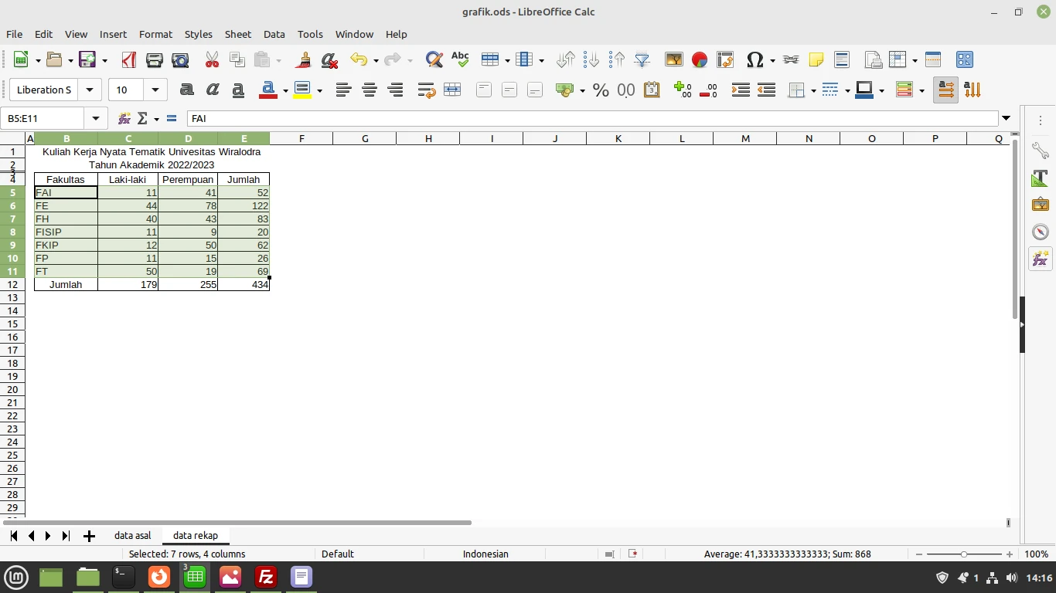Open the Format menu
The image size is (1056, 593).
click(155, 34)
